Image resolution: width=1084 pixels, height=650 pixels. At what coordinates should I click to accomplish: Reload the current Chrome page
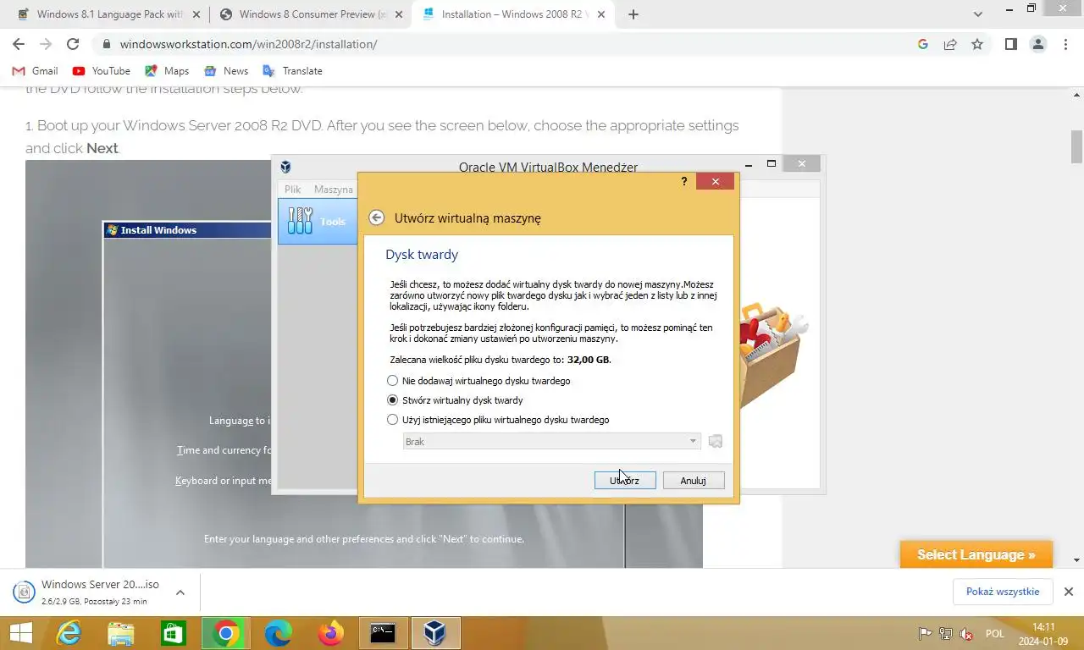coord(73,44)
